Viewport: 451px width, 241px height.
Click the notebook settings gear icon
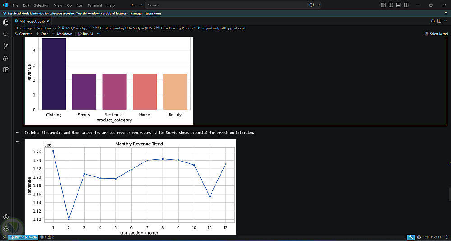tap(433, 21)
